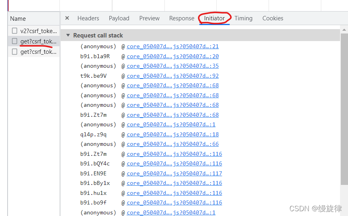Viewport: 348px width, 216px height.
Task: Open source link for b9i.bla9R
Action: (x=173, y=57)
